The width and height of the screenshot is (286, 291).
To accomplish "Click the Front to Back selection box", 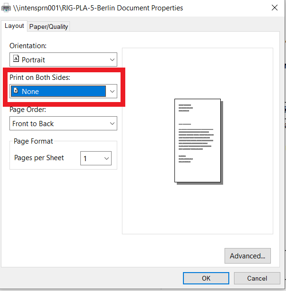I will (63, 123).
